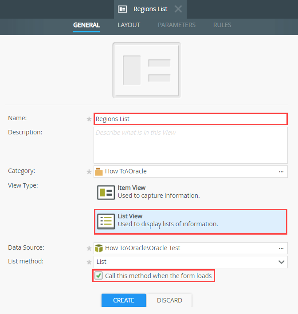Toggle Call this method when form loads
This screenshot has width=298, height=314.
tap(98, 276)
